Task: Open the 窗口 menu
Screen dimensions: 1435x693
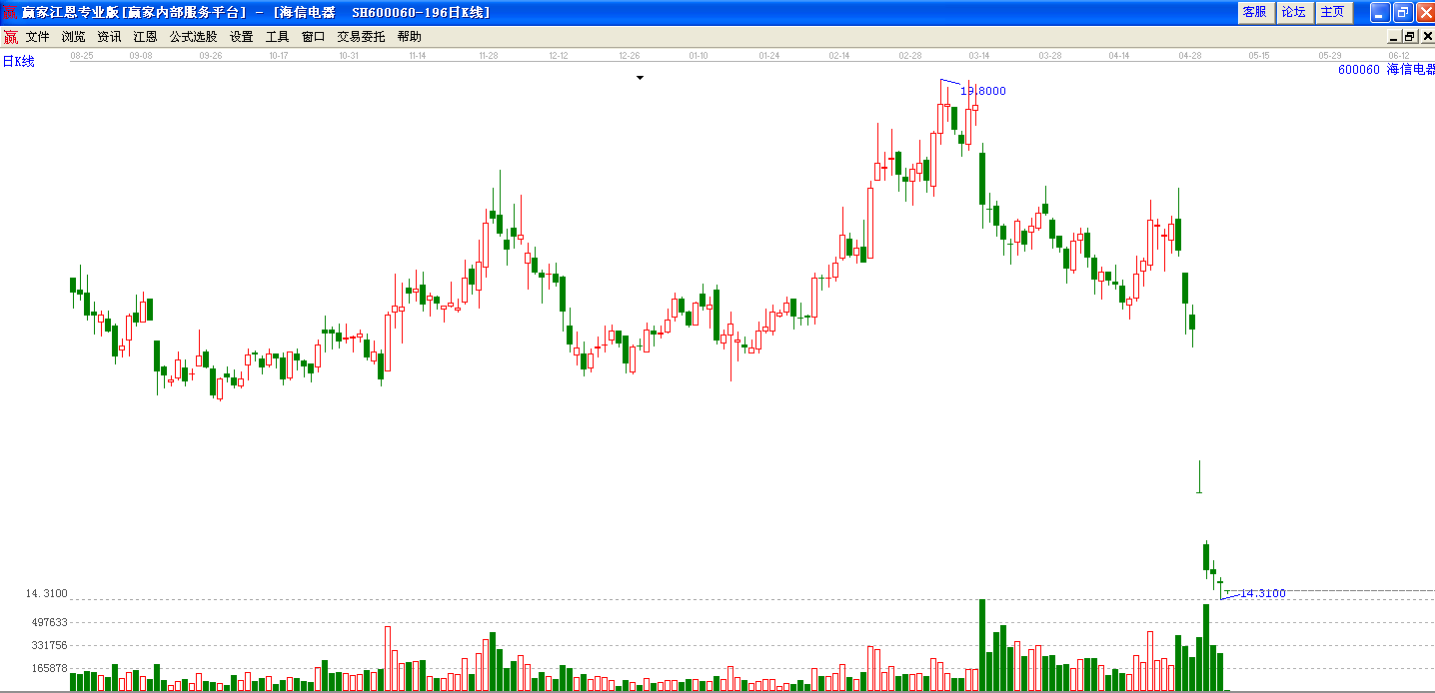Action: 313,37
